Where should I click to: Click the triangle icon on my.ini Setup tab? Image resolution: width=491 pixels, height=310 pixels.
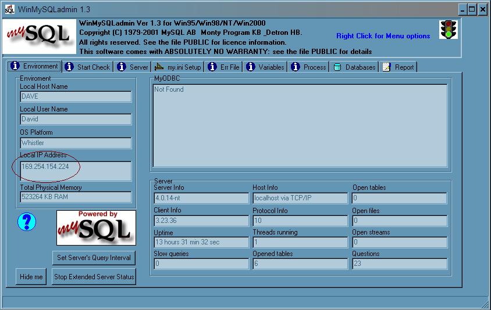(159, 67)
